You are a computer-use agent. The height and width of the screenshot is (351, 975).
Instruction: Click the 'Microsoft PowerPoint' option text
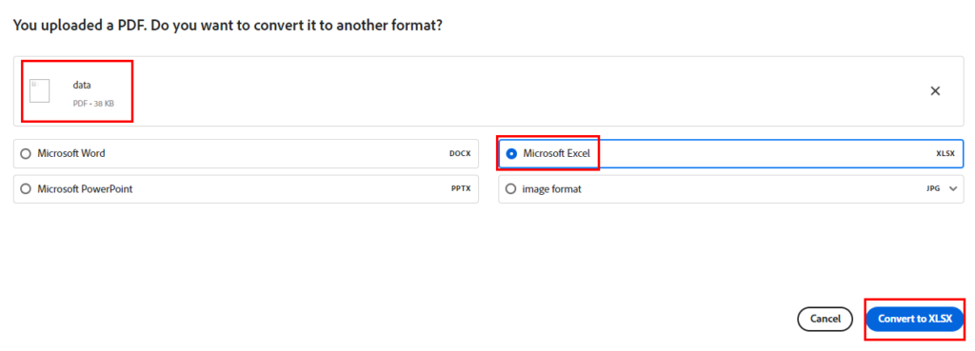[85, 189]
